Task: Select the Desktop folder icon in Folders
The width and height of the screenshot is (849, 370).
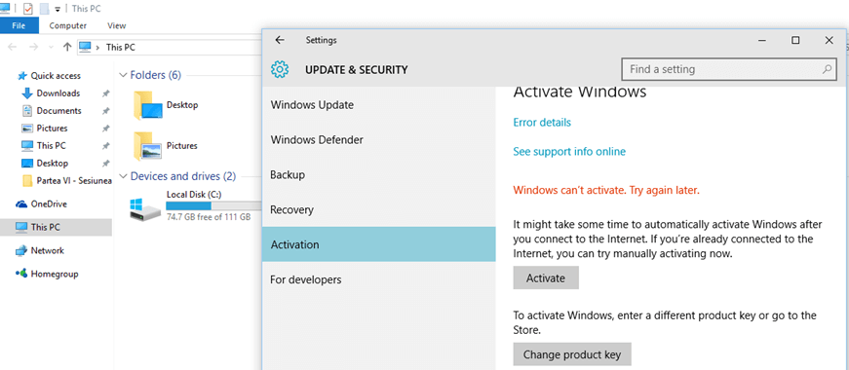Action: (x=148, y=105)
